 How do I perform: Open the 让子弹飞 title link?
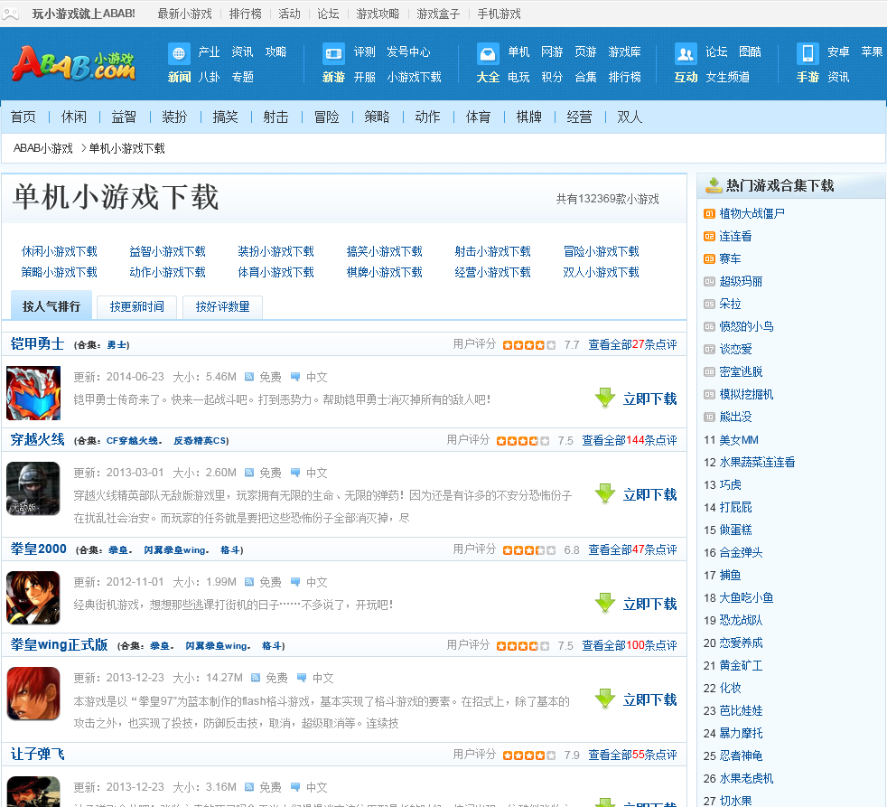[37, 755]
